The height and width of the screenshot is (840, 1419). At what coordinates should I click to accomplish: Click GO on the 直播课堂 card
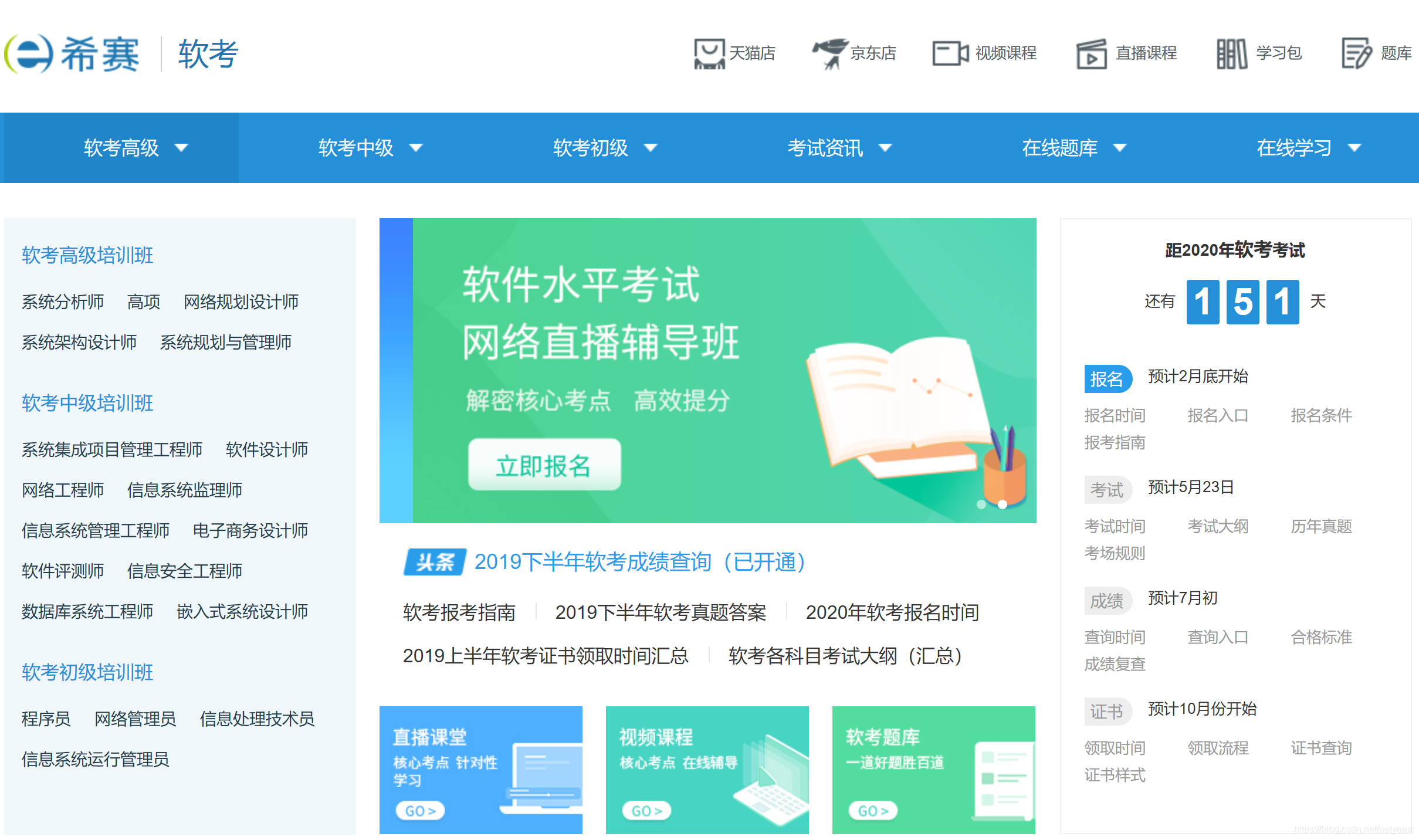pyautogui.click(x=420, y=811)
